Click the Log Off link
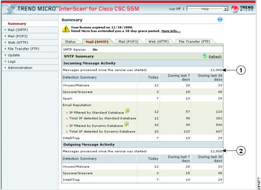 coord(175,9)
